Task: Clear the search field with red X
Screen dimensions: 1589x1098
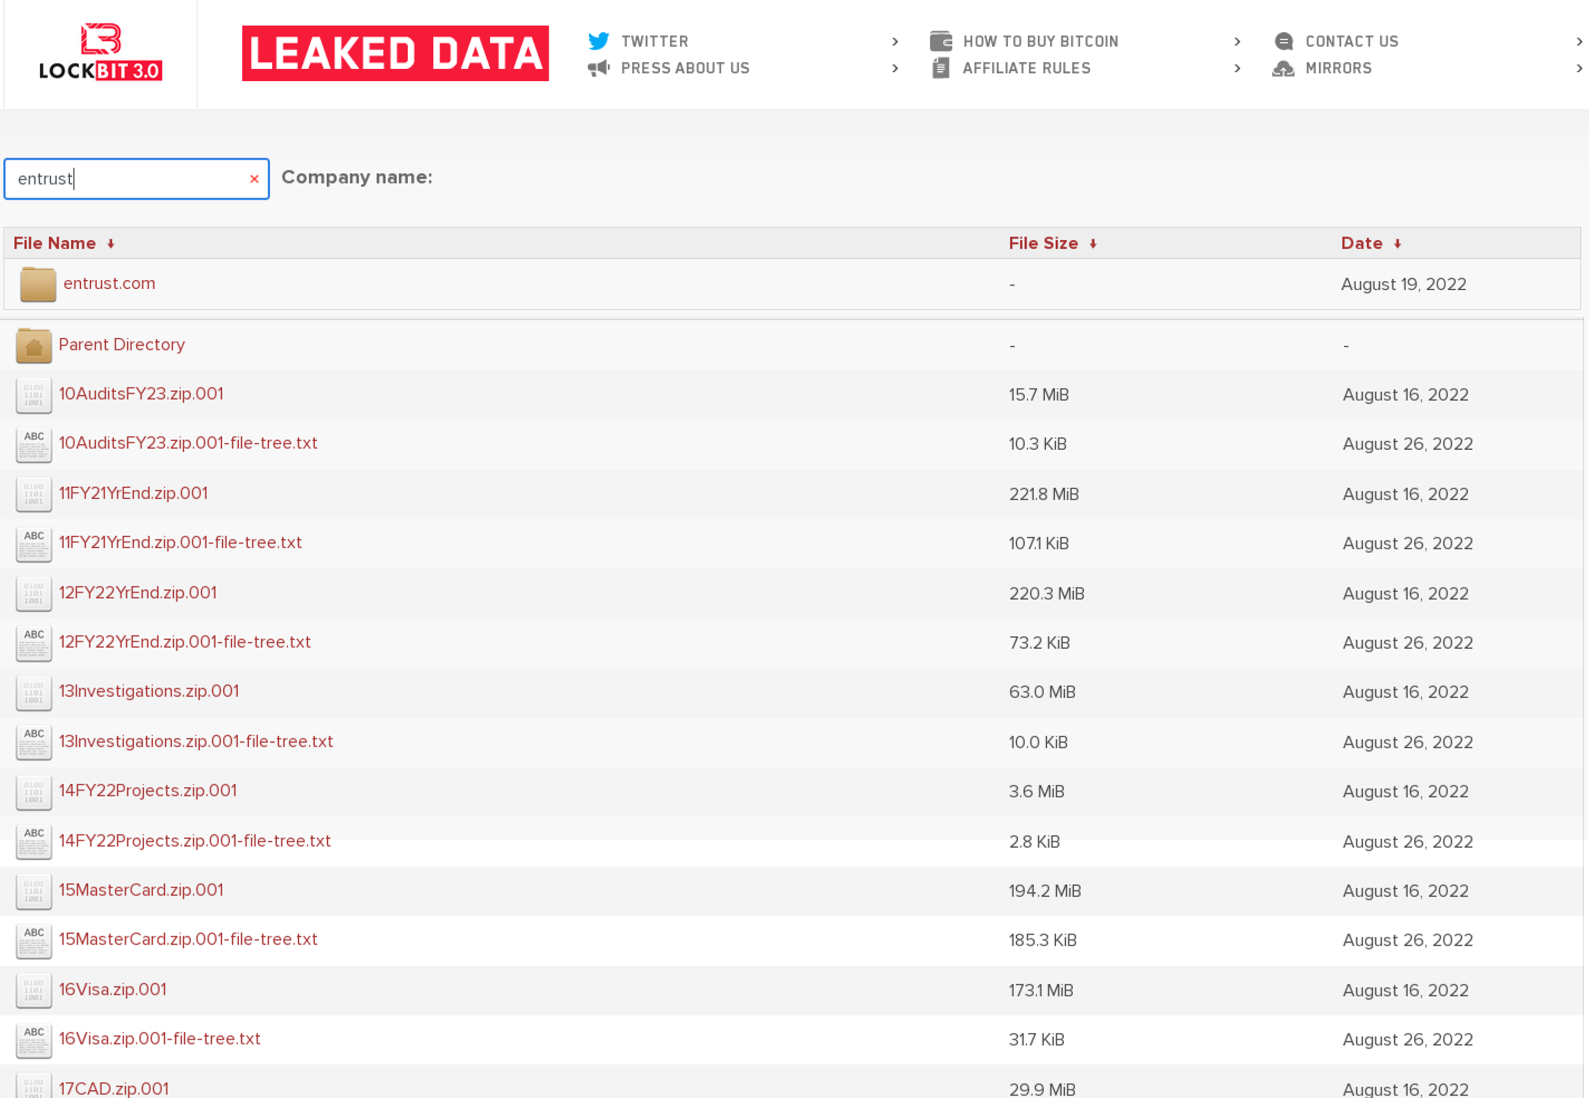Action: click(x=254, y=179)
